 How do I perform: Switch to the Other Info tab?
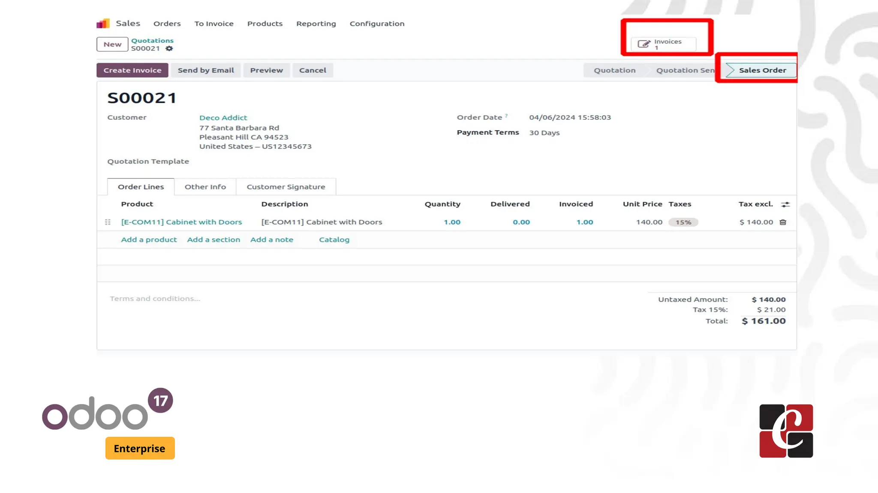[205, 187]
